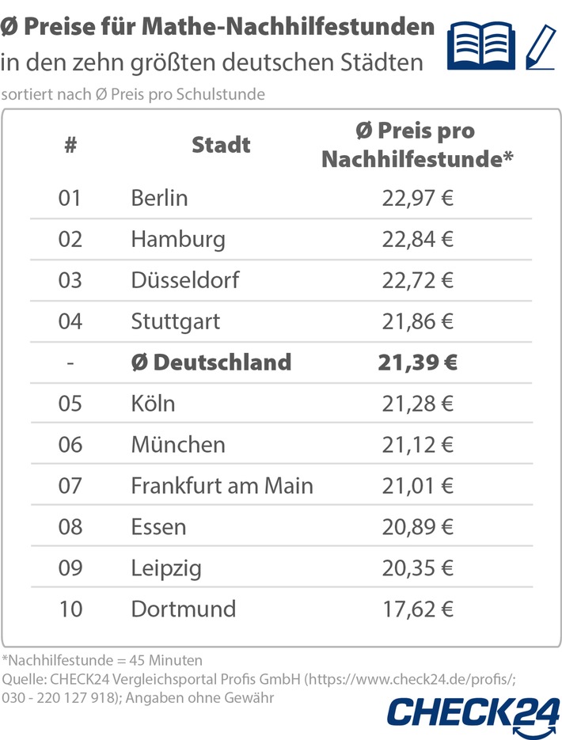Click the Ø Preis pro Nachhilfestunde header
This screenshot has width=562, height=740.
tap(416, 146)
